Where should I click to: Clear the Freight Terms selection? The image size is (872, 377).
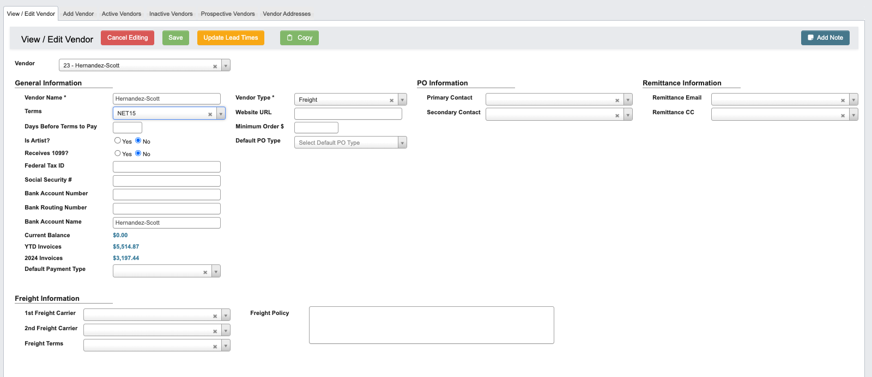tap(215, 347)
